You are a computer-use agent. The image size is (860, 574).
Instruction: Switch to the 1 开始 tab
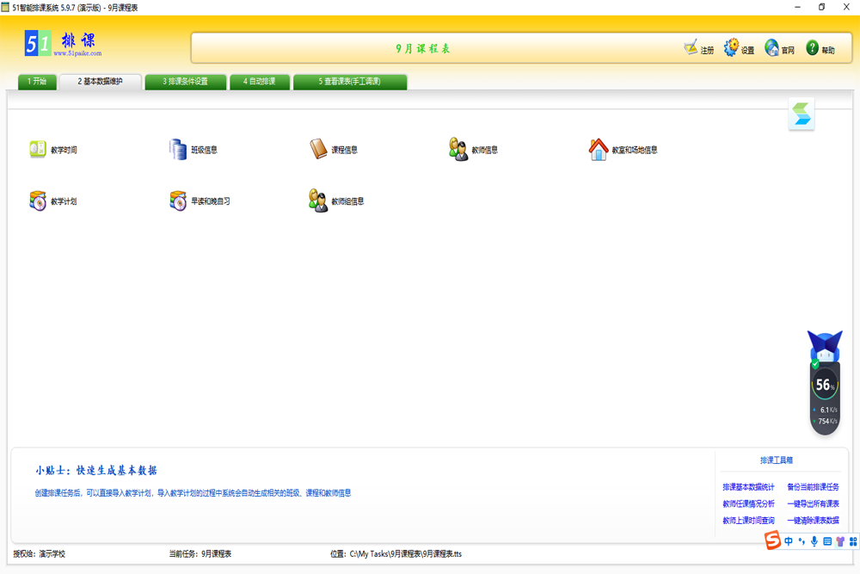tap(37, 82)
